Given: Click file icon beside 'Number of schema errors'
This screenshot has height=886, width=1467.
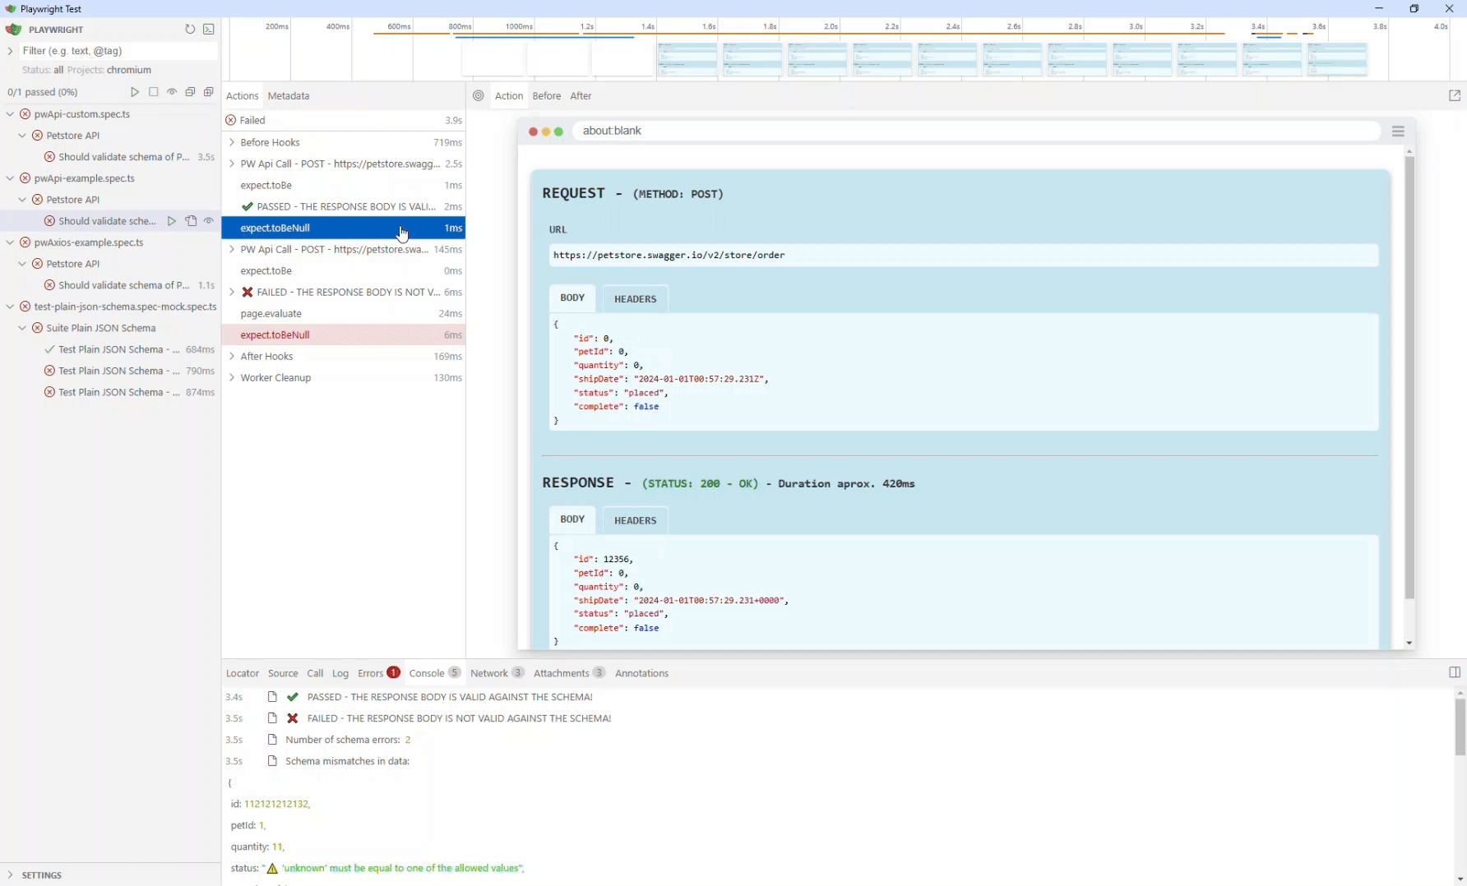Looking at the screenshot, I should point(272,740).
